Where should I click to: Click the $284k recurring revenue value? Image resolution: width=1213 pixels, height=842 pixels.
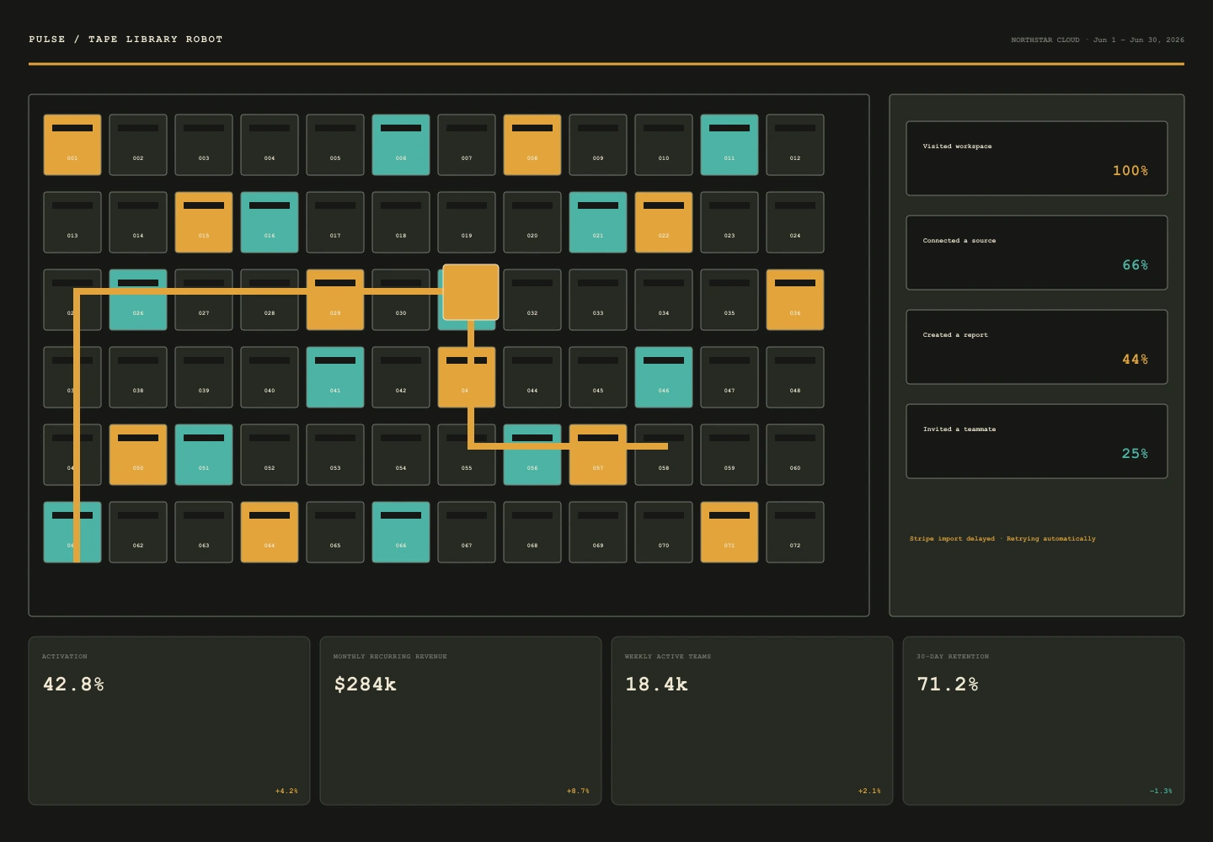point(365,685)
